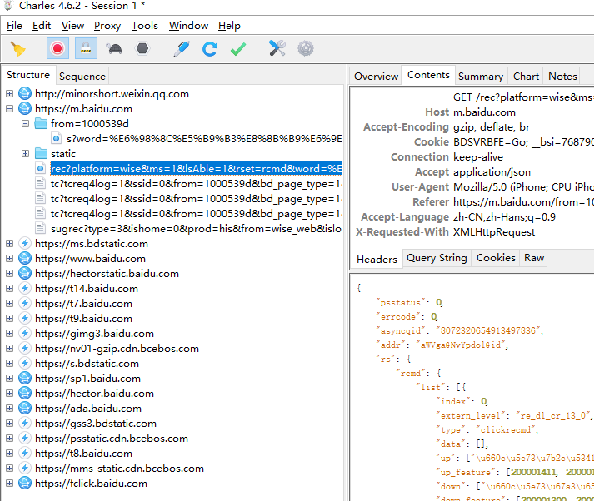Open the File menu

(14, 26)
